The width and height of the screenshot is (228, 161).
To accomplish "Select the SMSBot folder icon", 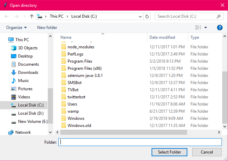I will pos(63,82).
